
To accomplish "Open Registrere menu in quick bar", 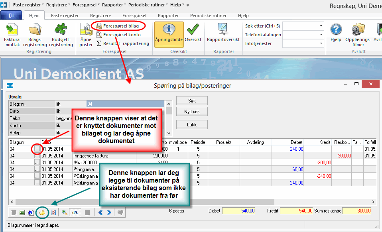I will tap(58, 5).
